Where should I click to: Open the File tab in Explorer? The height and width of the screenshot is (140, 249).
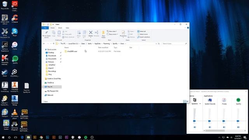click(x=45, y=28)
